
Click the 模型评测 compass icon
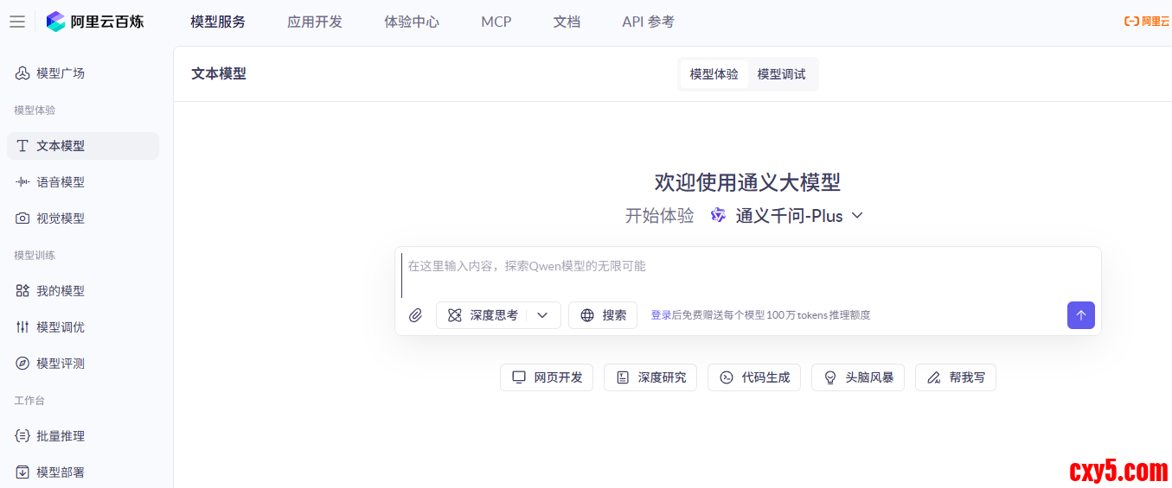coord(22,364)
